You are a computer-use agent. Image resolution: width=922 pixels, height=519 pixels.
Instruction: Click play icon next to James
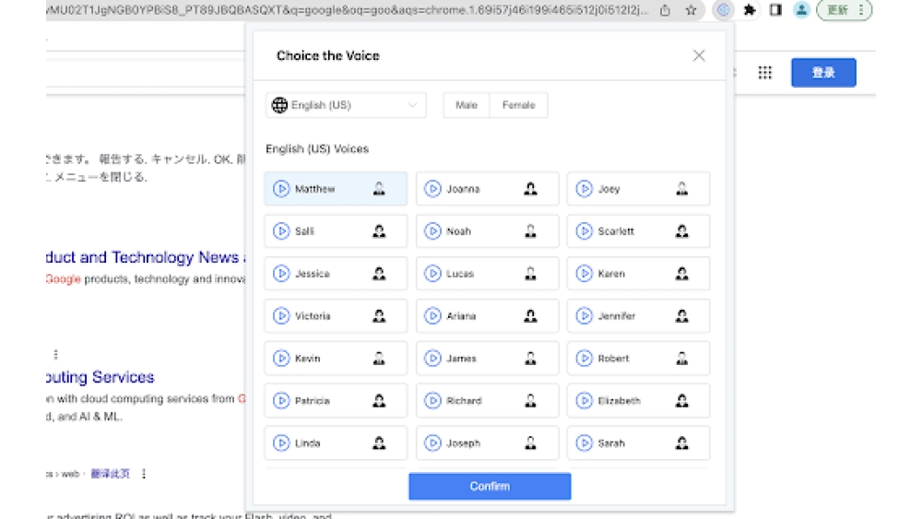click(432, 358)
